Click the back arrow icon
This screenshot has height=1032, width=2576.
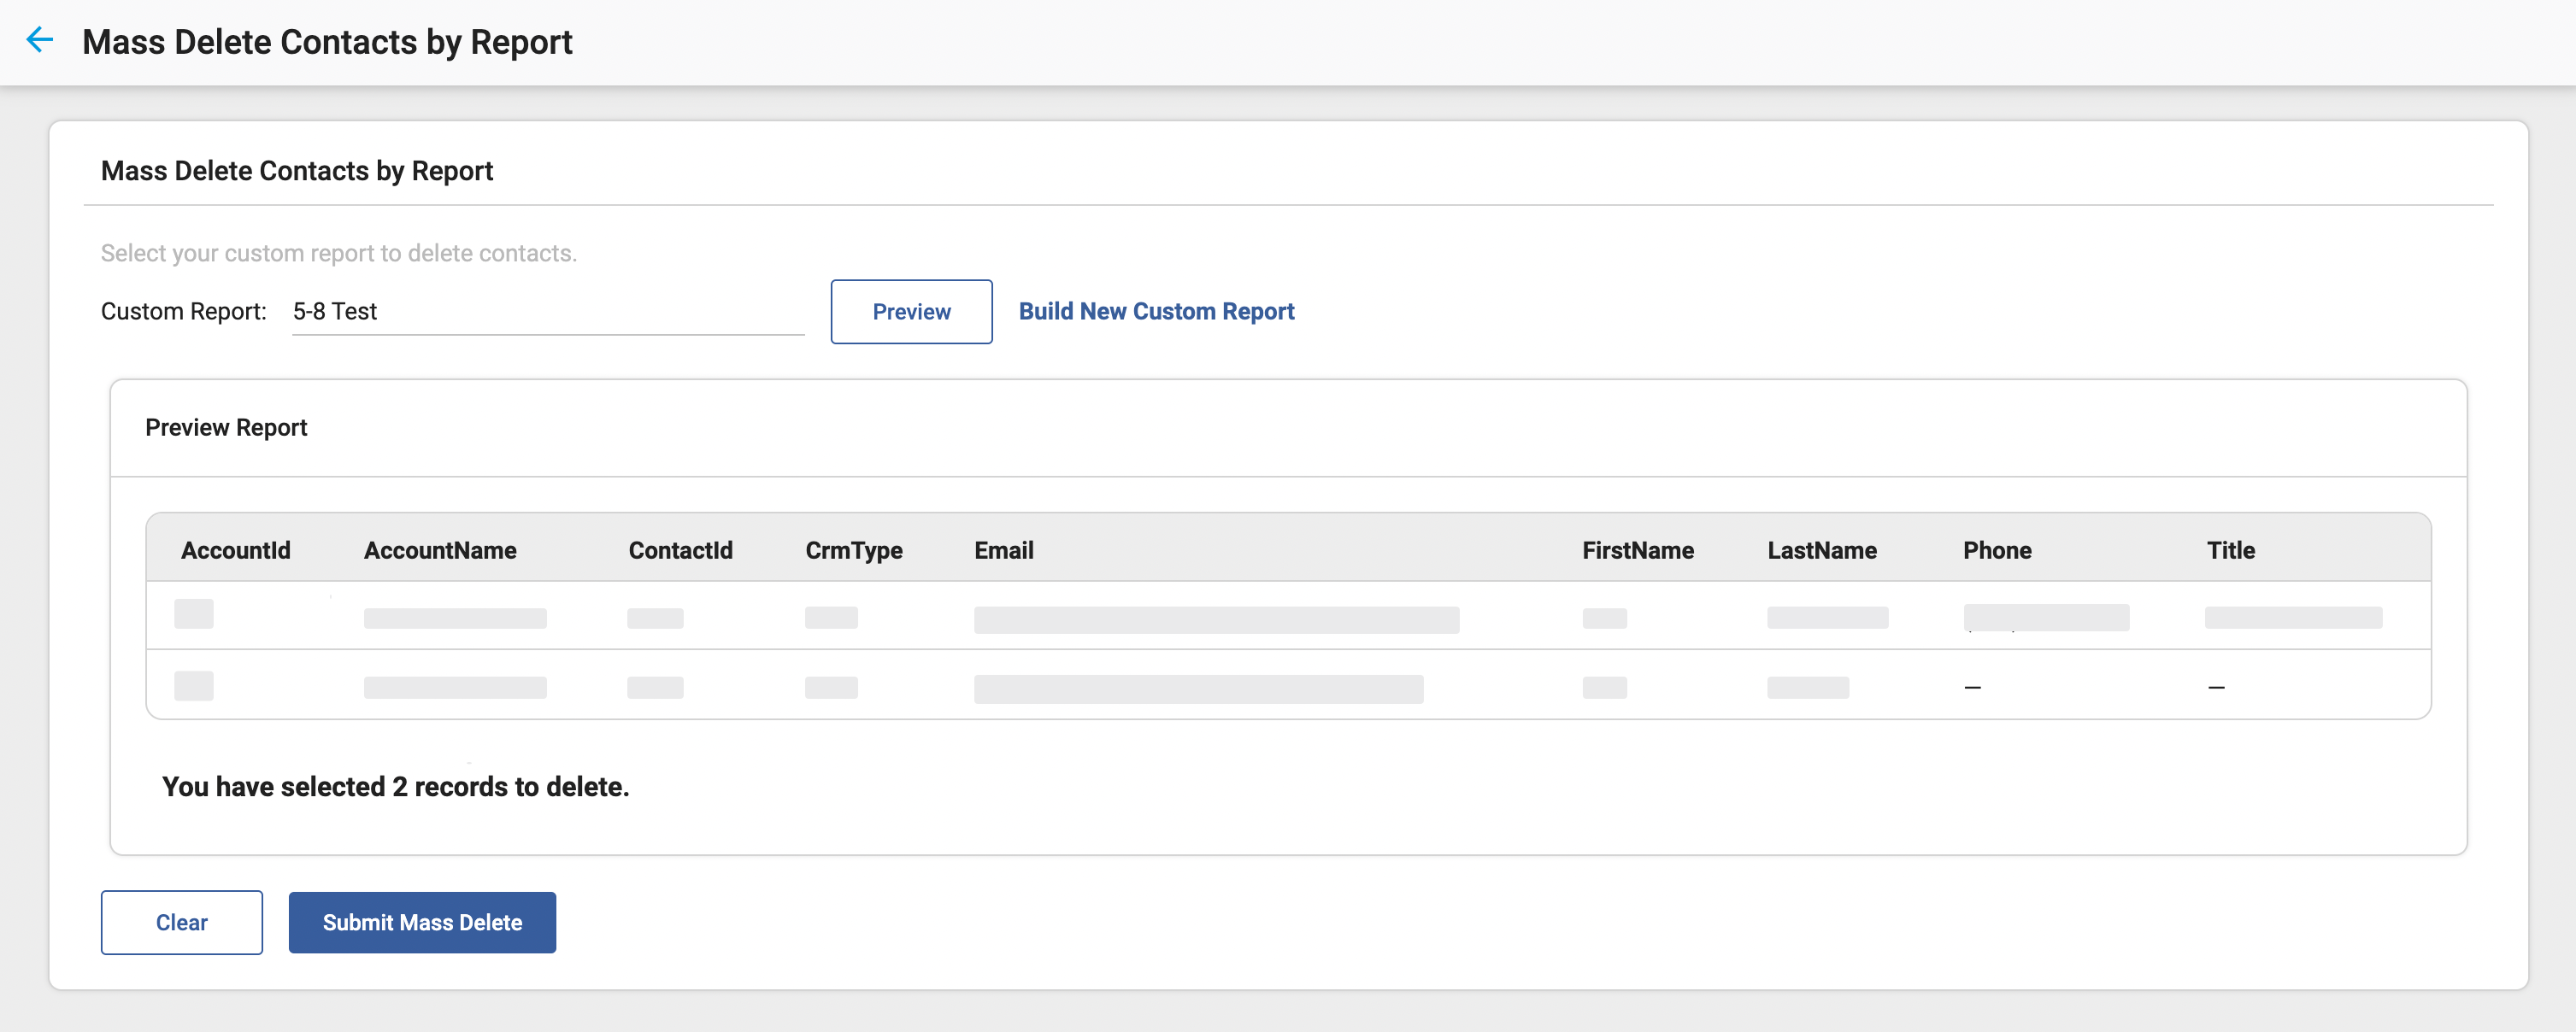(x=40, y=40)
